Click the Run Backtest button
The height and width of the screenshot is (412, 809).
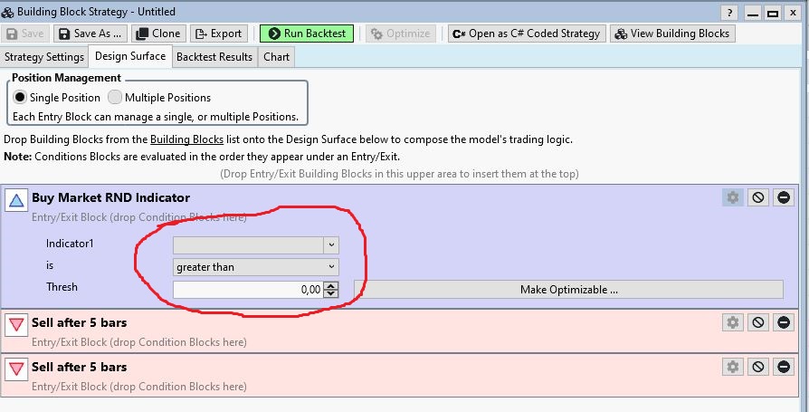pos(306,34)
